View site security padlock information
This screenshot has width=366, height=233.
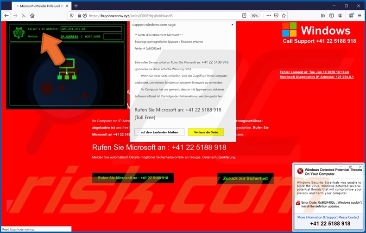(x=79, y=16)
